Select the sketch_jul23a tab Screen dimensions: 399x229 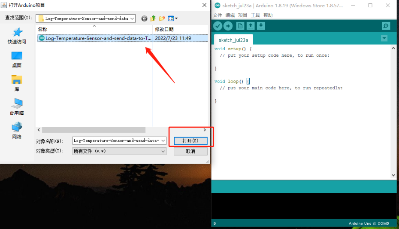tap(233, 40)
